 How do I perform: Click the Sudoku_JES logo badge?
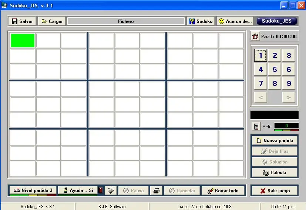[277, 21]
